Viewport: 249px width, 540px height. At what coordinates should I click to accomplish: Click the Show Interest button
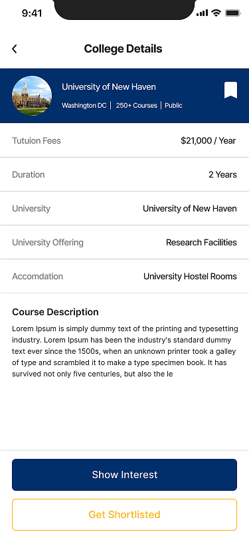(x=125, y=475)
